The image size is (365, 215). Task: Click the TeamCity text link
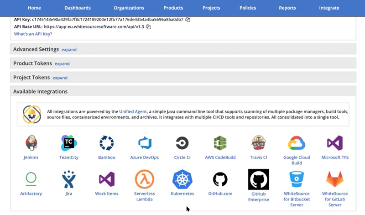tap(69, 157)
